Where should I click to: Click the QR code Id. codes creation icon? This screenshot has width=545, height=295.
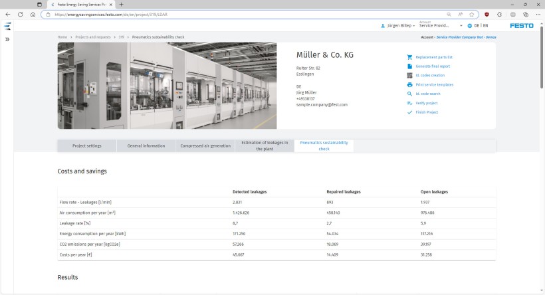click(x=409, y=76)
